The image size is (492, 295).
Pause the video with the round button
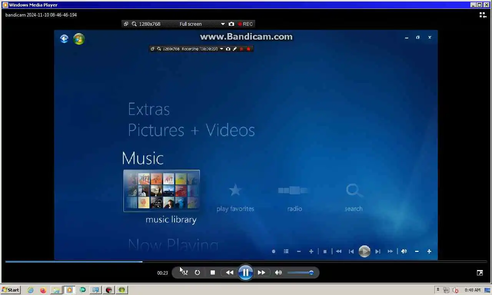(x=246, y=272)
